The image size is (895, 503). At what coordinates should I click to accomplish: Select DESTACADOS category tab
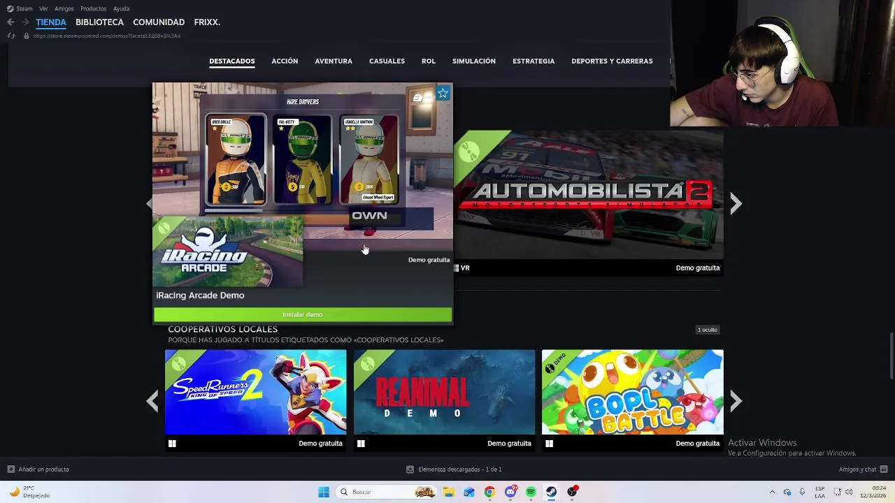[x=232, y=61]
